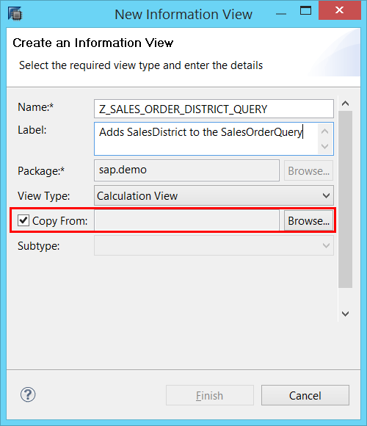Click the Cancel button
The image size is (367, 426).
click(305, 395)
